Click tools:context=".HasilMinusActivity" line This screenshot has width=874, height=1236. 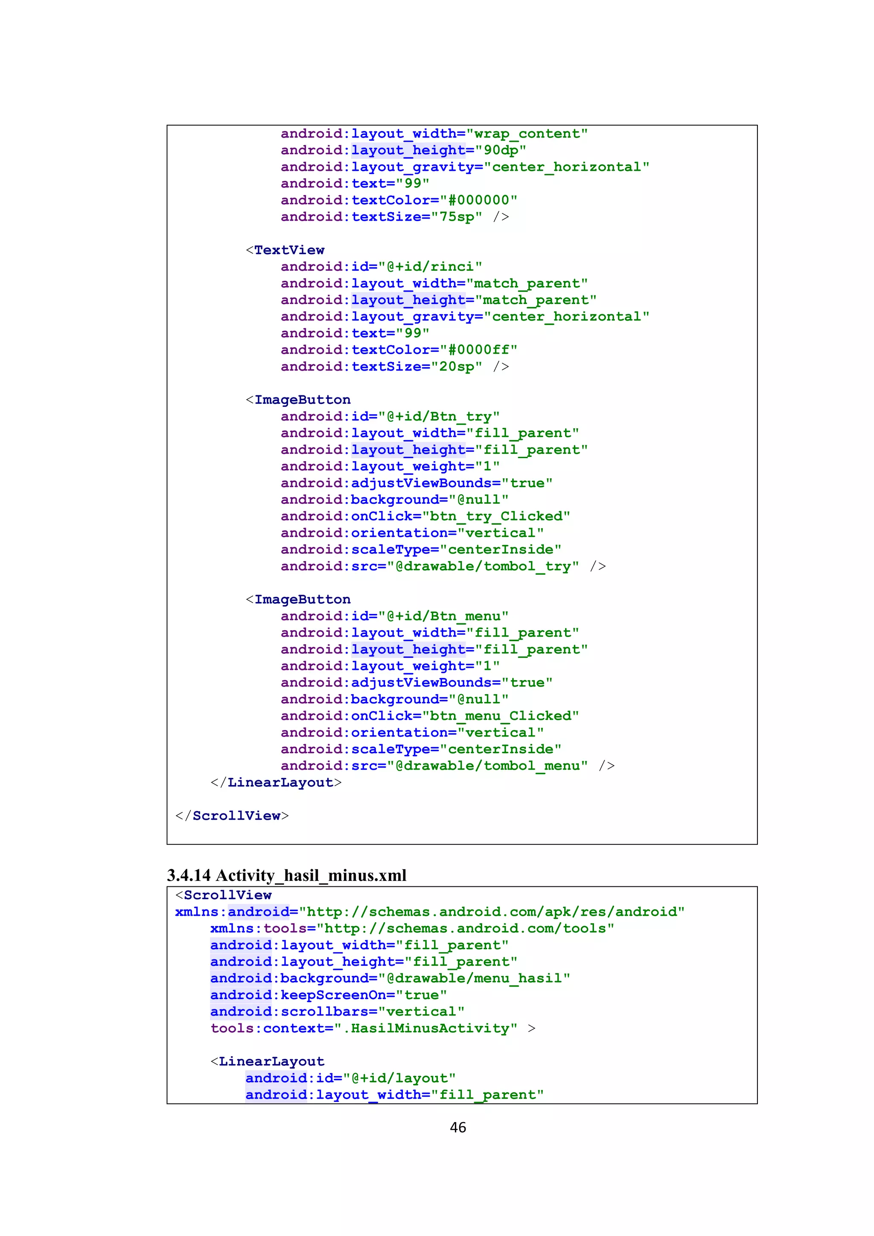(373, 1028)
